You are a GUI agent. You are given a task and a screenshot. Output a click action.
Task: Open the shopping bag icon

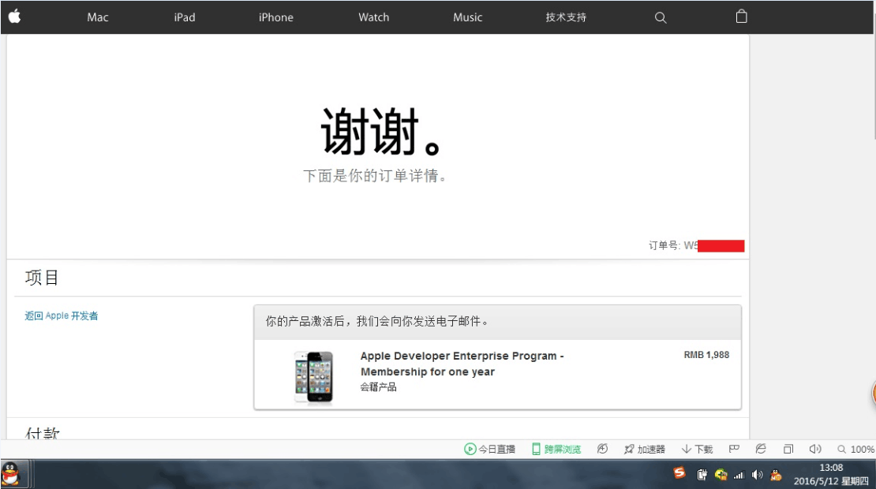tap(741, 17)
